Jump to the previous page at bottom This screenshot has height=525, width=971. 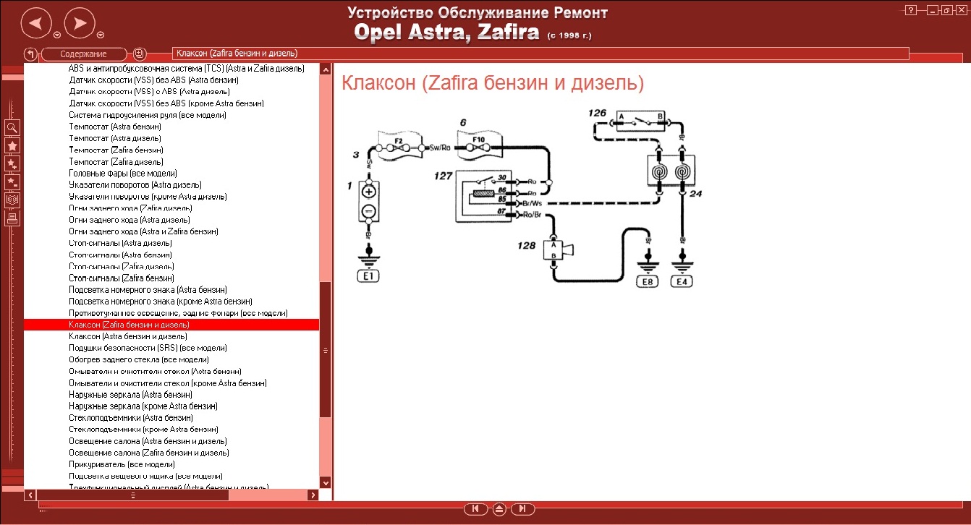pyautogui.click(x=475, y=509)
